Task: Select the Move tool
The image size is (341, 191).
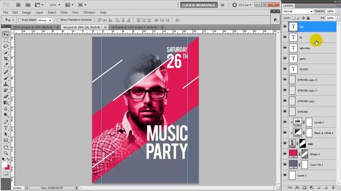Action: (x=6, y=34)
